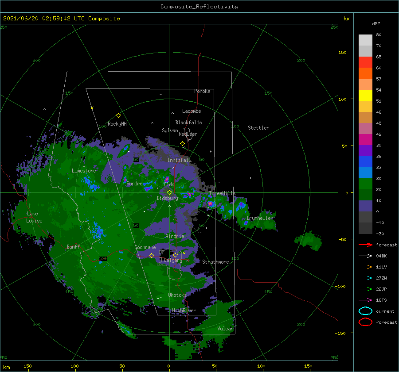Click the Banff label
Viewport: 399px width, 372px height.
73,246
